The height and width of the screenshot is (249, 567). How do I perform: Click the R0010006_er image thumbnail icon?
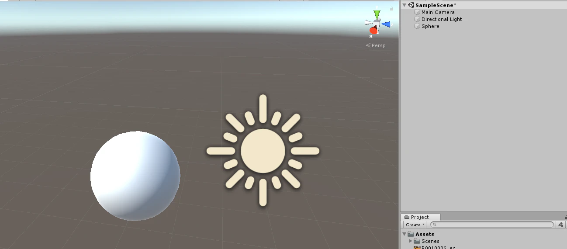(417, 247)
